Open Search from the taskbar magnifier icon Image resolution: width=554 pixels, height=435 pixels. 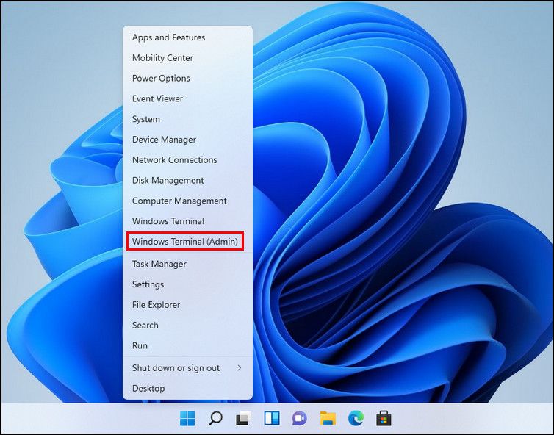click(x=215, y=418)
